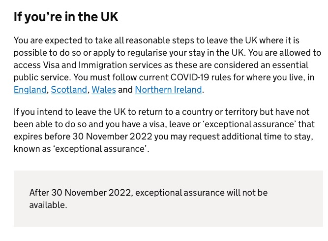Open the Wales link
The image size is (328, 241).
104,90
